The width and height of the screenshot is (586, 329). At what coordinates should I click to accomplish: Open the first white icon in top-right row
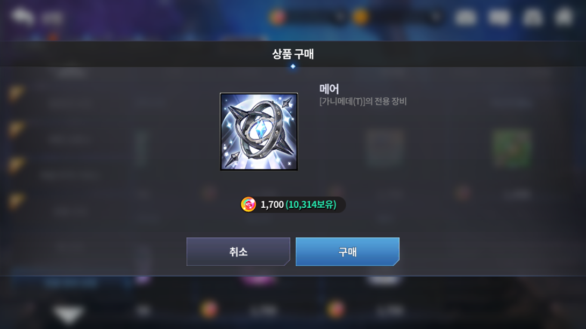tap(466, 17)
